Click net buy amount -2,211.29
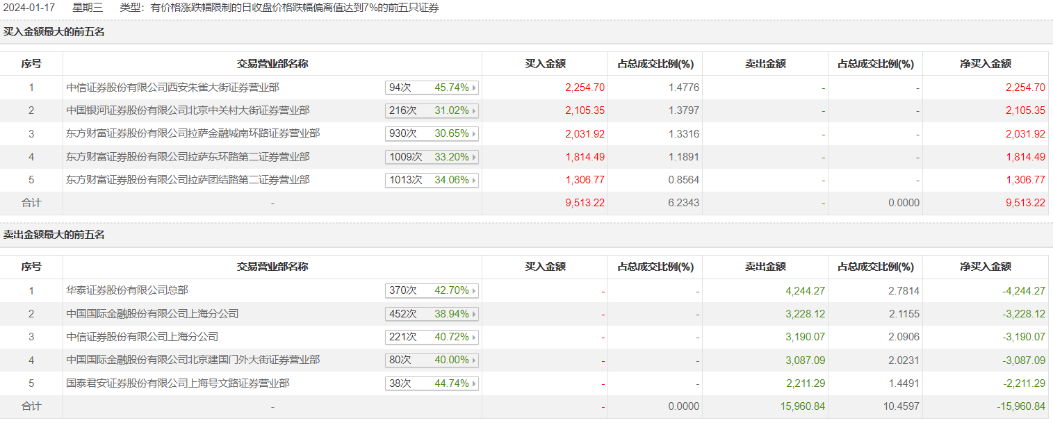Viewport: 1053px width, 423px height. [1023, 383]
